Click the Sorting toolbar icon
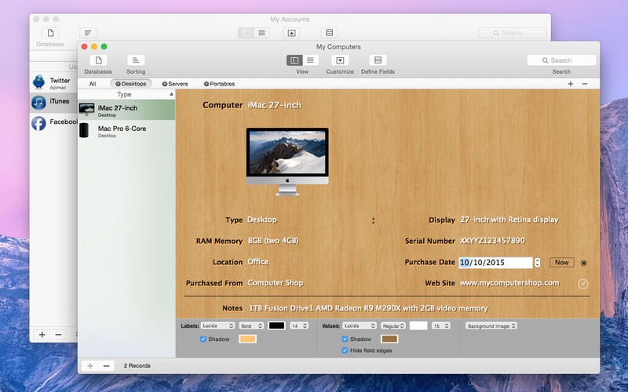The image size is (628, 392). [136, 60]
